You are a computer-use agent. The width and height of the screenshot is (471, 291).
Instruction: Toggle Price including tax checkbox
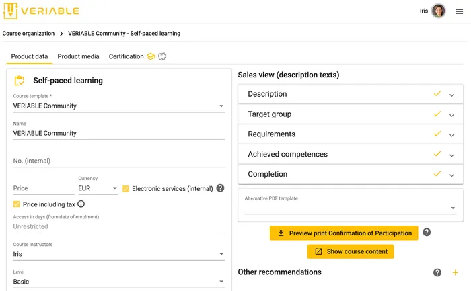(17, 204)
